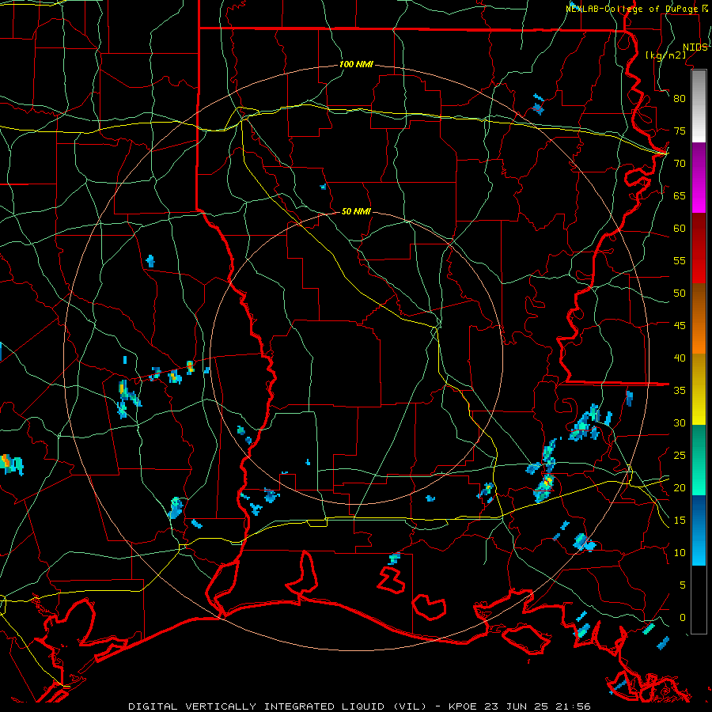Click the NIDS label
The image size is (712, 712).
click(695, 47)
